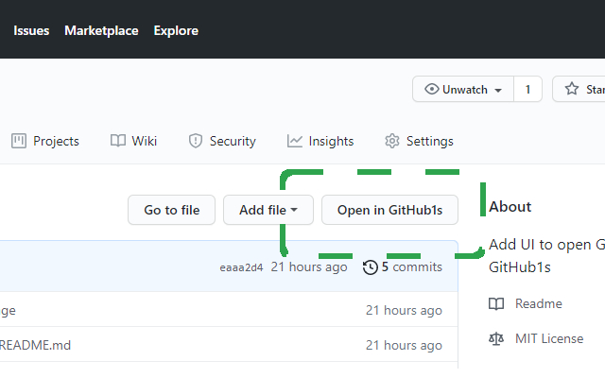Open the Insights tab
The width and height of the screenshot is (605, 378).
click(320, 141)
